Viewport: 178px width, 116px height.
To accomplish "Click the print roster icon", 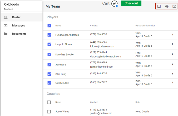I will [167, 6].
